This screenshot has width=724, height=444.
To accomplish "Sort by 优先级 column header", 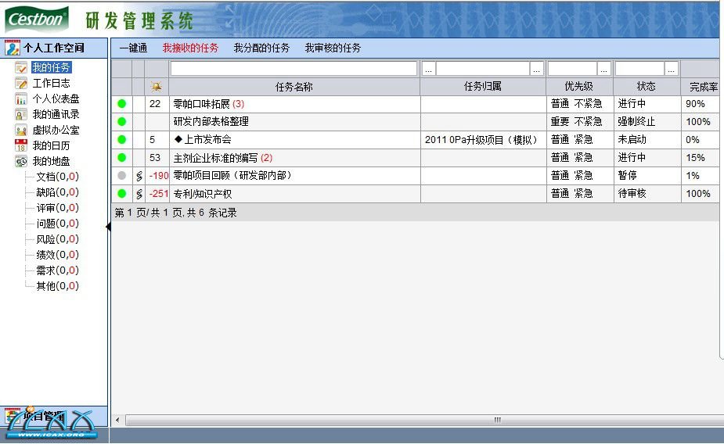I will (x=579, y=87).
